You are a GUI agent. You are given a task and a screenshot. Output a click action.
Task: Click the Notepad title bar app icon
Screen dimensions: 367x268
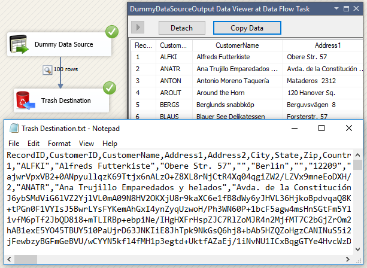pos(14,128)
